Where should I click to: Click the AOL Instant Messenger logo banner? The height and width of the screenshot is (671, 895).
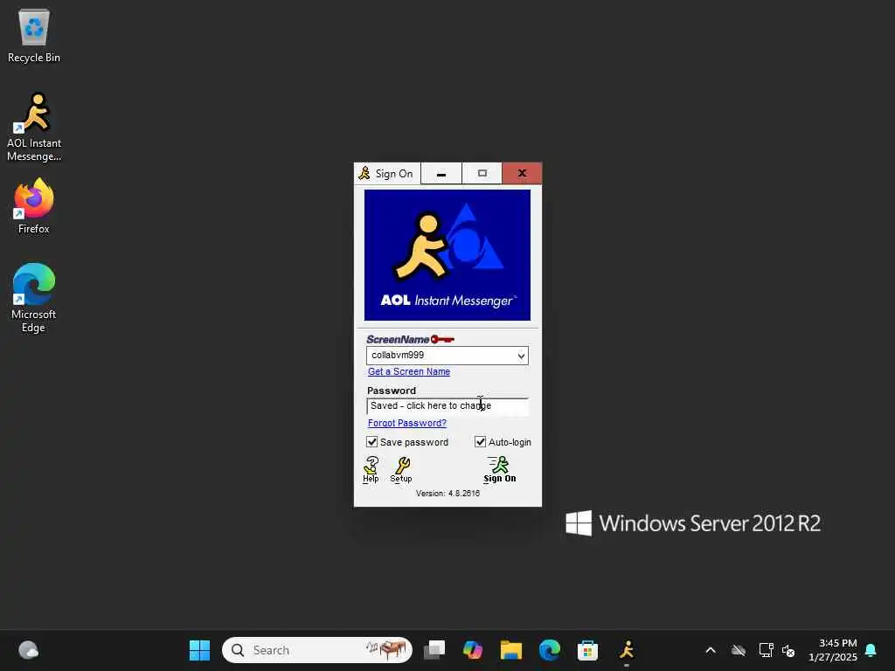(447, 255)
